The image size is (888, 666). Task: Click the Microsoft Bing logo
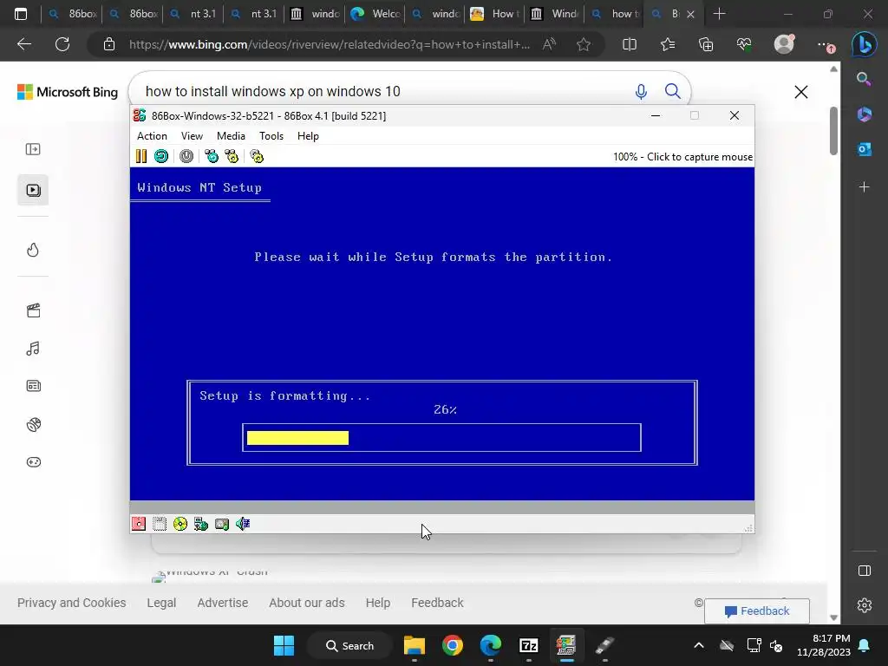click(x=68, y=92)
